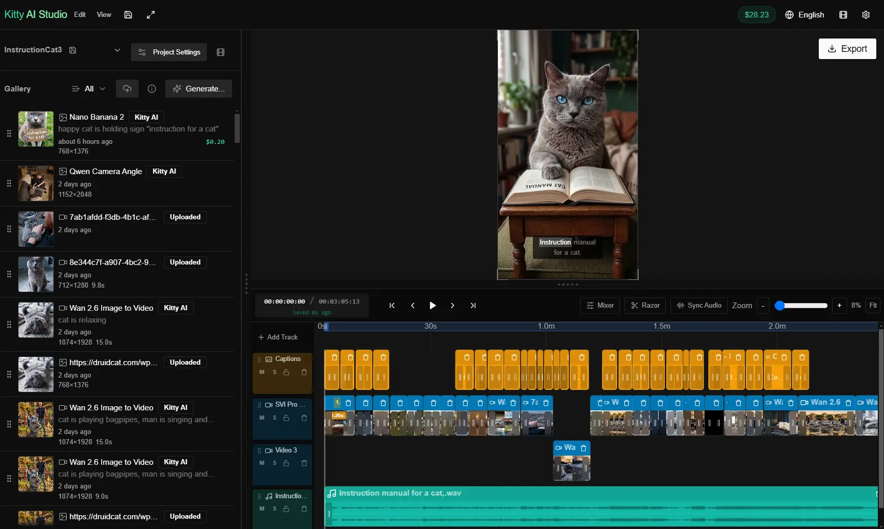Viewport: 884px width, 529px height.
Task: Open the gallery All filter dropdown
Action: [88, 88]
